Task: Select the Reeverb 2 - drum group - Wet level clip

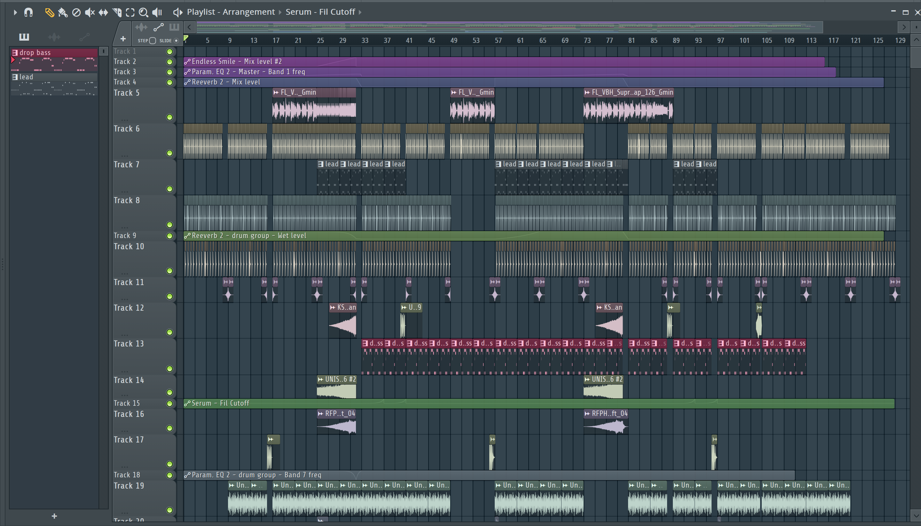Action: (x=533, y=236)
